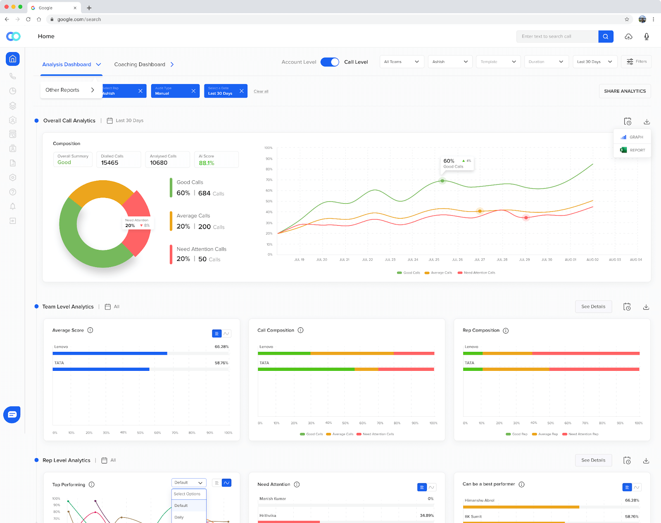Switch the toggle from Account Level to Call Level
This screenshot has width=661, height=523.
coord(330,62)
